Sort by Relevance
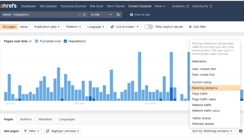 [x=215, y=61]
